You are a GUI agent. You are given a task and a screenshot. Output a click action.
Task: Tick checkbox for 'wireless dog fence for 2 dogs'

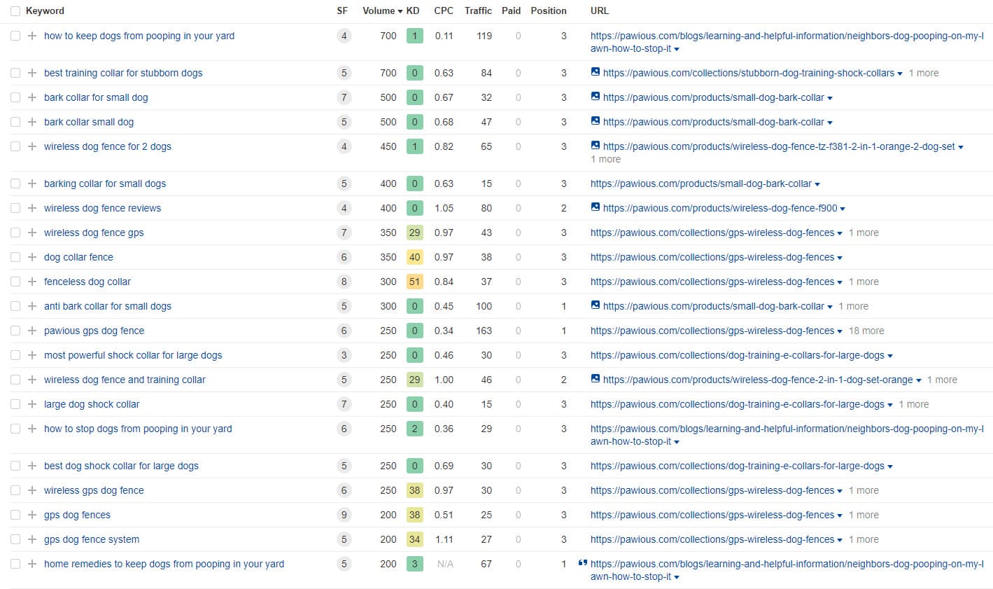(15, 146)
